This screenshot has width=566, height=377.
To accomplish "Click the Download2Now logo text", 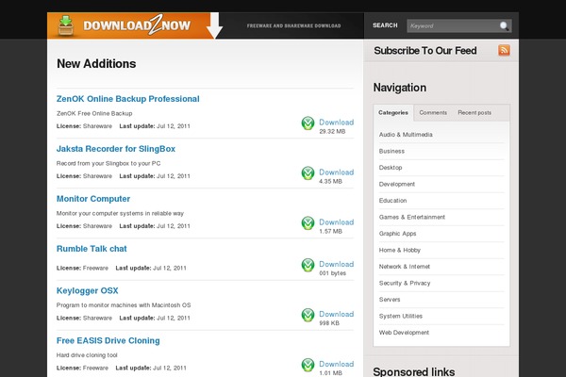I will (x=137, y=25).
